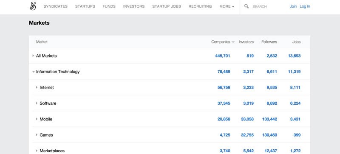Expand the Internet market row

tap(37, 87)
